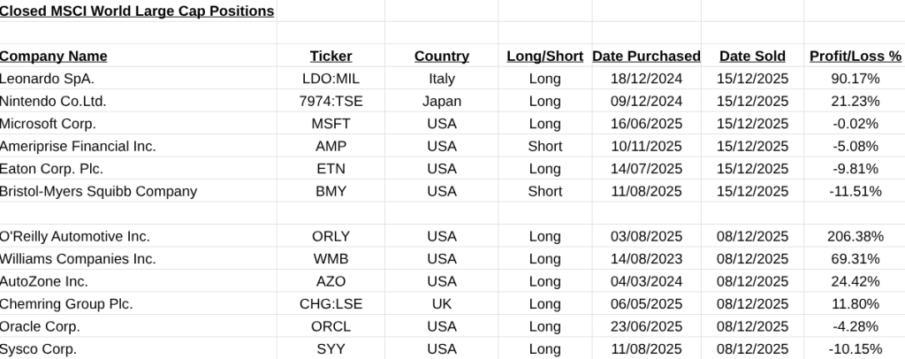The image size is (905, 359).
Task: Select the 7974:TSE ticker cell
Action: click(x=331, y=101)
